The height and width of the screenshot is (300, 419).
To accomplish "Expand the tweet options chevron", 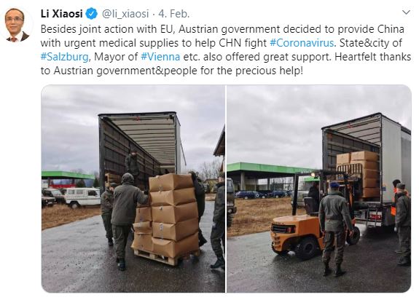I will (x=406, y=12).
